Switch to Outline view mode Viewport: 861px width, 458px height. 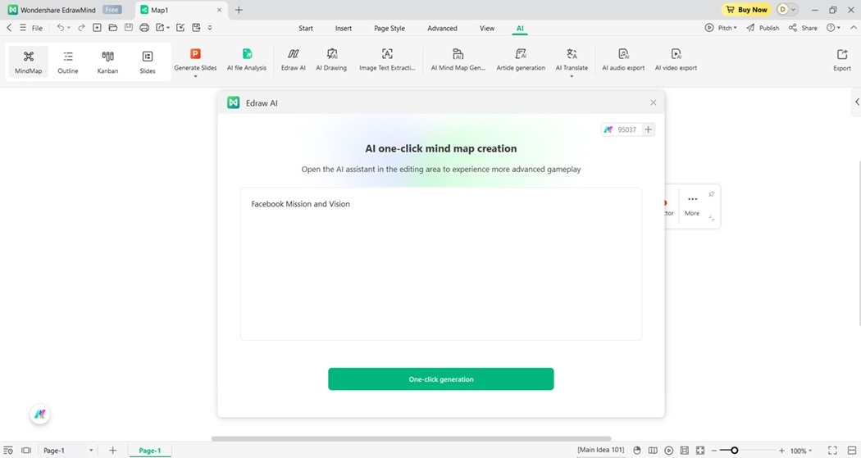point(68,62)
